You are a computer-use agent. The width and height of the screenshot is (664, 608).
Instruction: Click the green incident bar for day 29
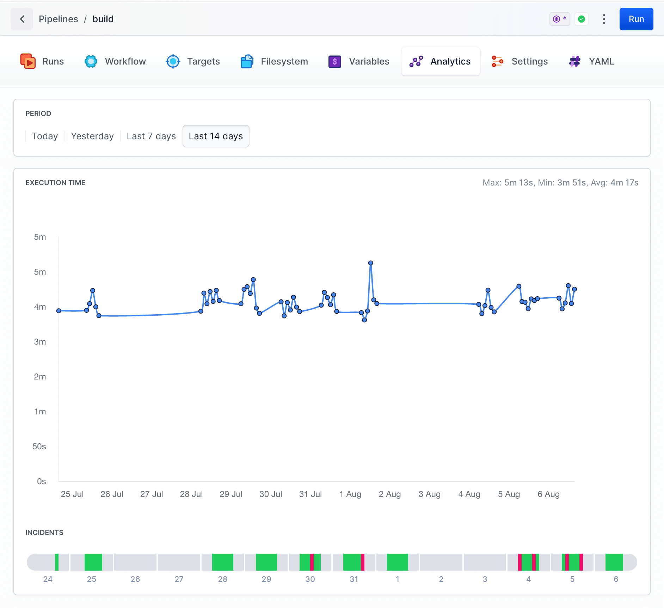[266, 562]
